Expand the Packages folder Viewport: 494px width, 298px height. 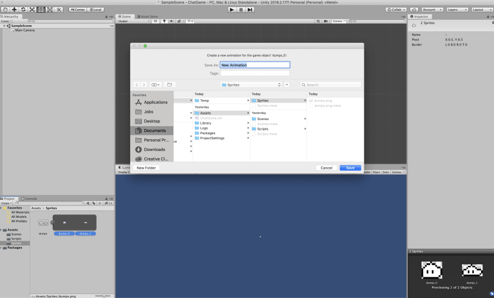click(1, 247)
